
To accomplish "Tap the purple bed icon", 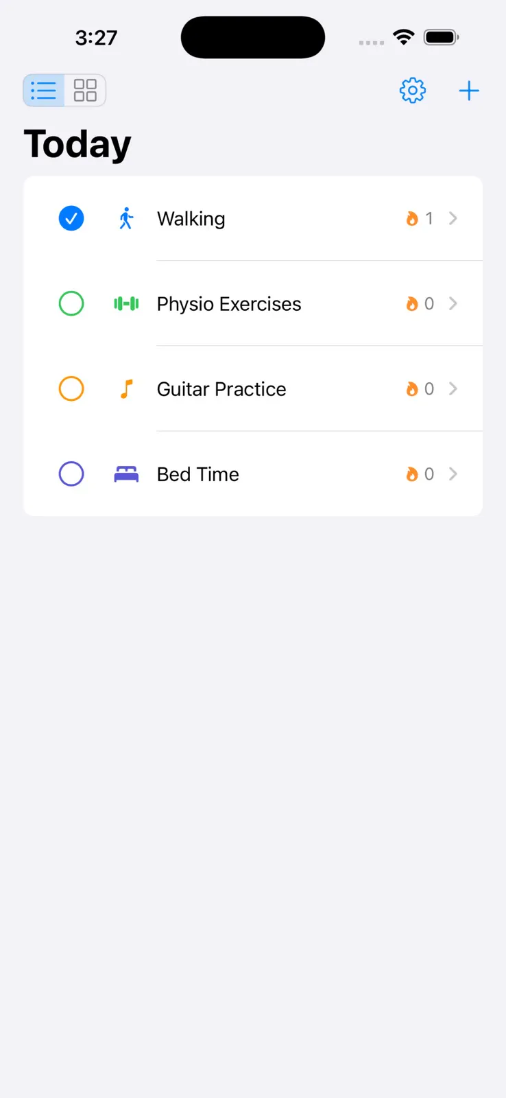I will tap(126, 474).
